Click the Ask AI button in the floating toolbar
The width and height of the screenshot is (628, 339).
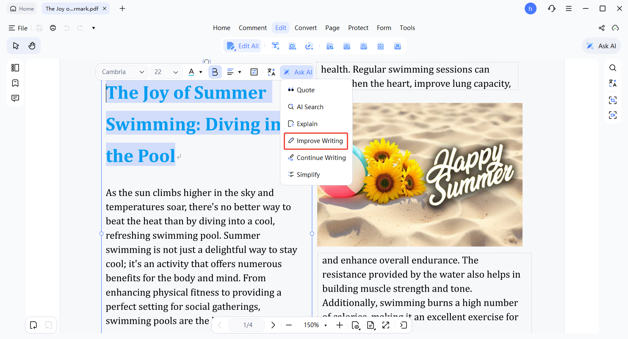tap(297, 72)
